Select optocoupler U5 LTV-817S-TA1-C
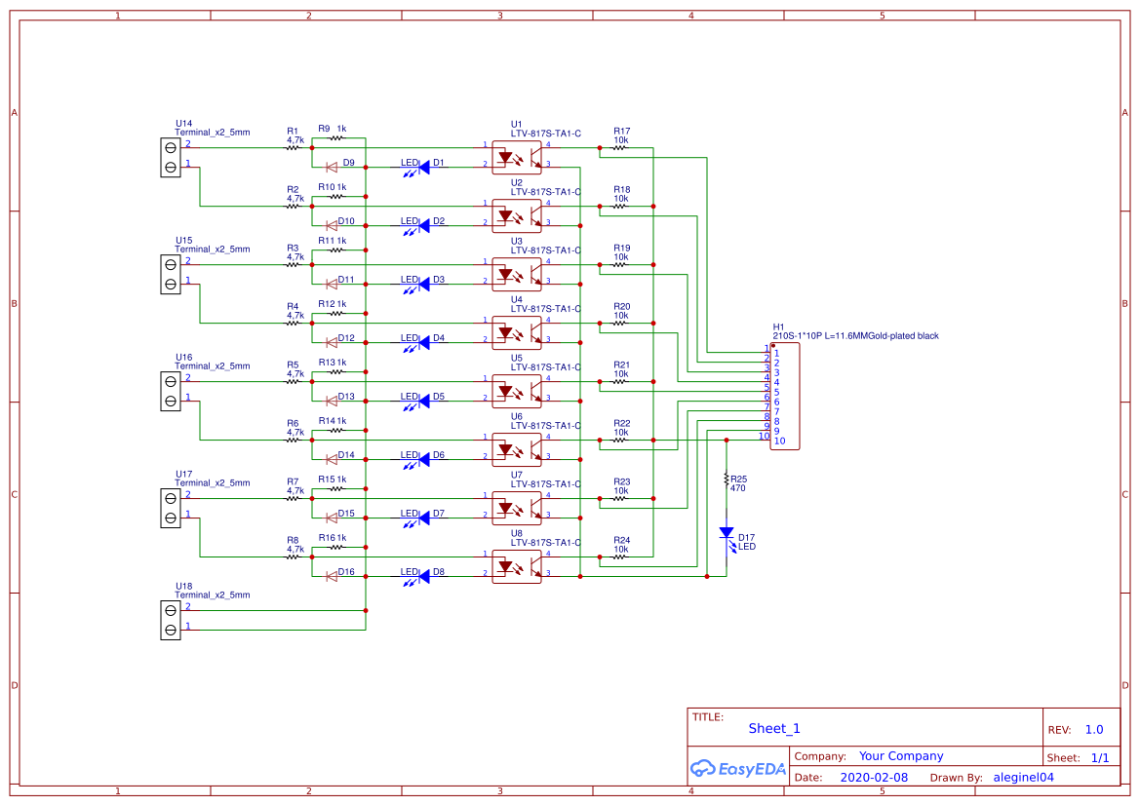 [x=517, y=389]
